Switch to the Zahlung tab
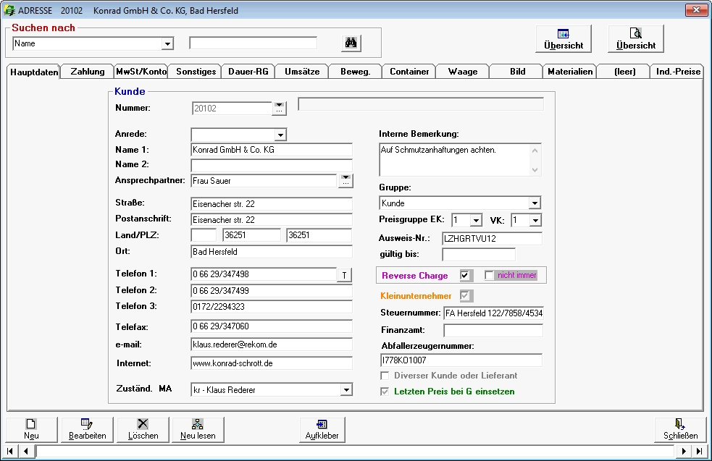The width and height of the screenshot is (712, 461). point(87,72)
